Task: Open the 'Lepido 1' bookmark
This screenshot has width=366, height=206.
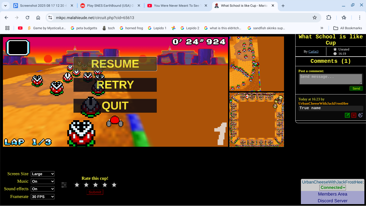Action: click(x=157, y=28)
